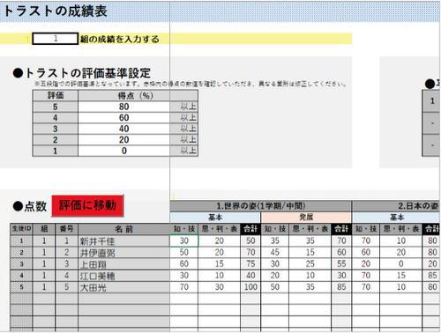Screen dimensions: 441x333
Task: Click the 1.世界の姿(1学期/中間) header
Action: (260, 206)
